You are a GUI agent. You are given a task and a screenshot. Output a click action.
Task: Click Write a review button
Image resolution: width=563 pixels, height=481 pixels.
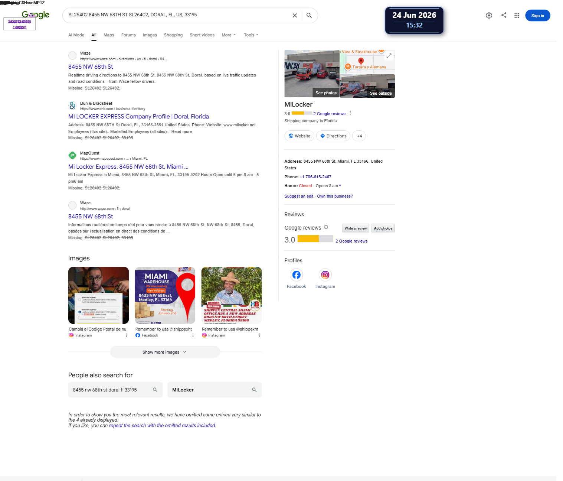click(x=356, y=228)
